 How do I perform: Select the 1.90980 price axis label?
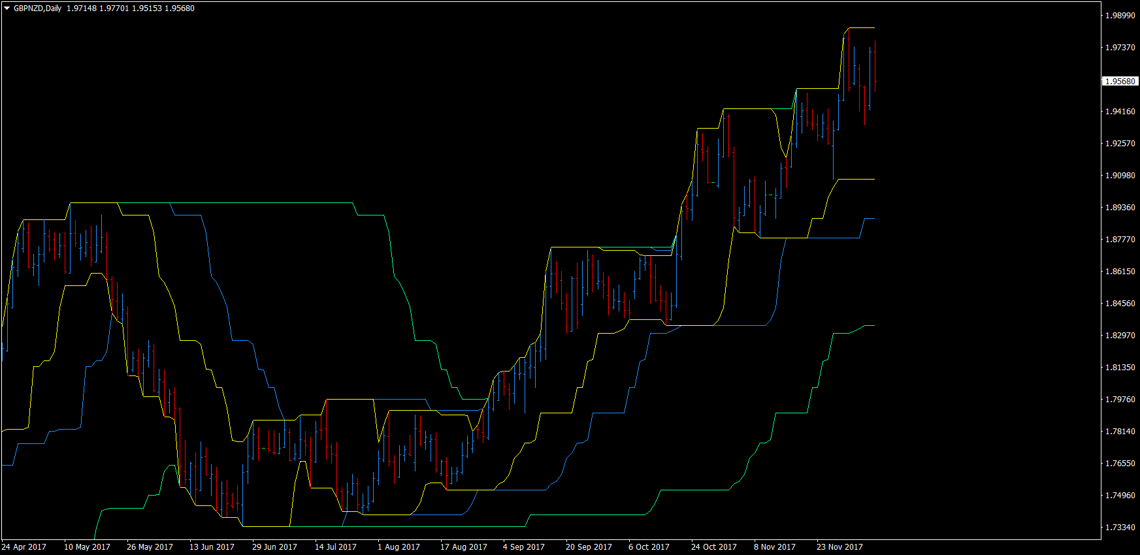[1120, 176]
